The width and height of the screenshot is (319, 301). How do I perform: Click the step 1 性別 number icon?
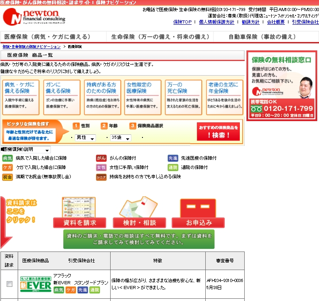tap(76, 126)
